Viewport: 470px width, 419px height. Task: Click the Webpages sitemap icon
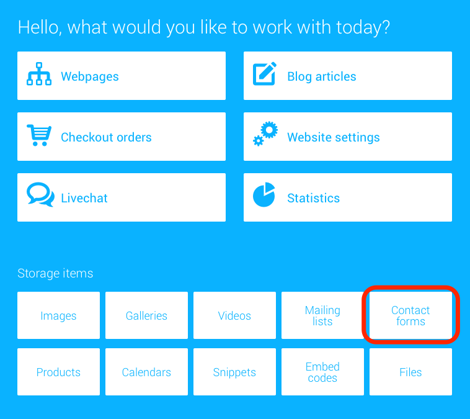pos(39,74)
